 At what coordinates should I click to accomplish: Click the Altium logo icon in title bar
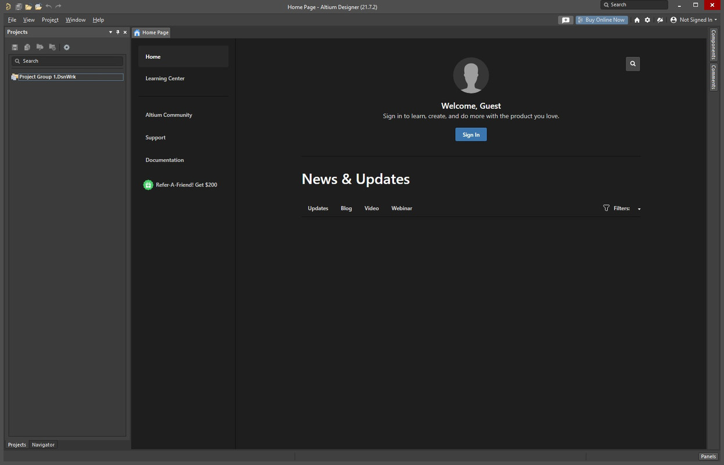click(x=8, y=6)
